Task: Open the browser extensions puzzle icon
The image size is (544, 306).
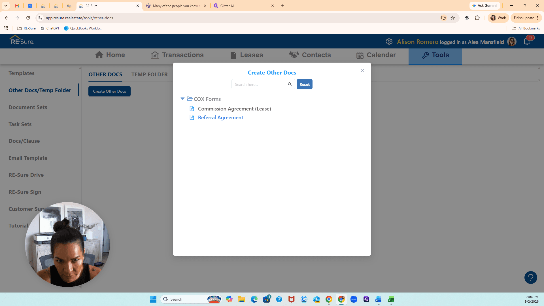Action: [477, 18]
